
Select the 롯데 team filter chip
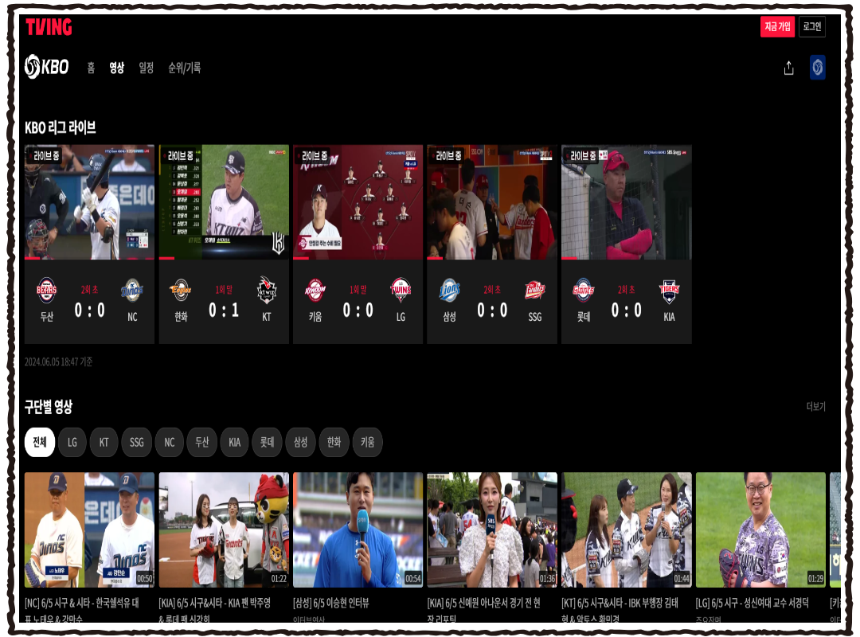point(267,442)
